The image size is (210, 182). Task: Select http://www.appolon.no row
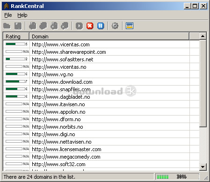pyautogui.click(x=101, y=112)
